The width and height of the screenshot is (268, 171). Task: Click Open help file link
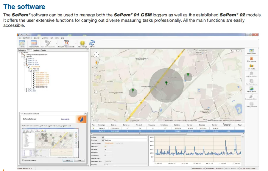pyautogui.click(x=65, y=119)
